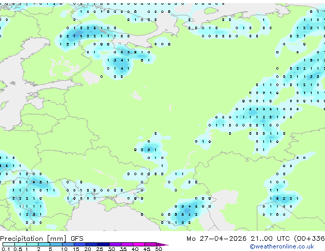Click the purple arrow past 50 on legend
The width and height of the screenshot is (325, 251).
(x=162, y=244)
